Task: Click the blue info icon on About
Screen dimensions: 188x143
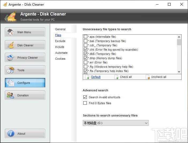Action: pos(11,134)
